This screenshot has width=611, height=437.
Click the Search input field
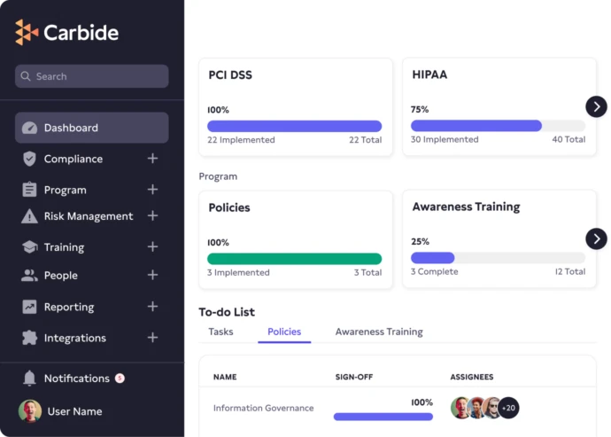(x=92, y=76)
